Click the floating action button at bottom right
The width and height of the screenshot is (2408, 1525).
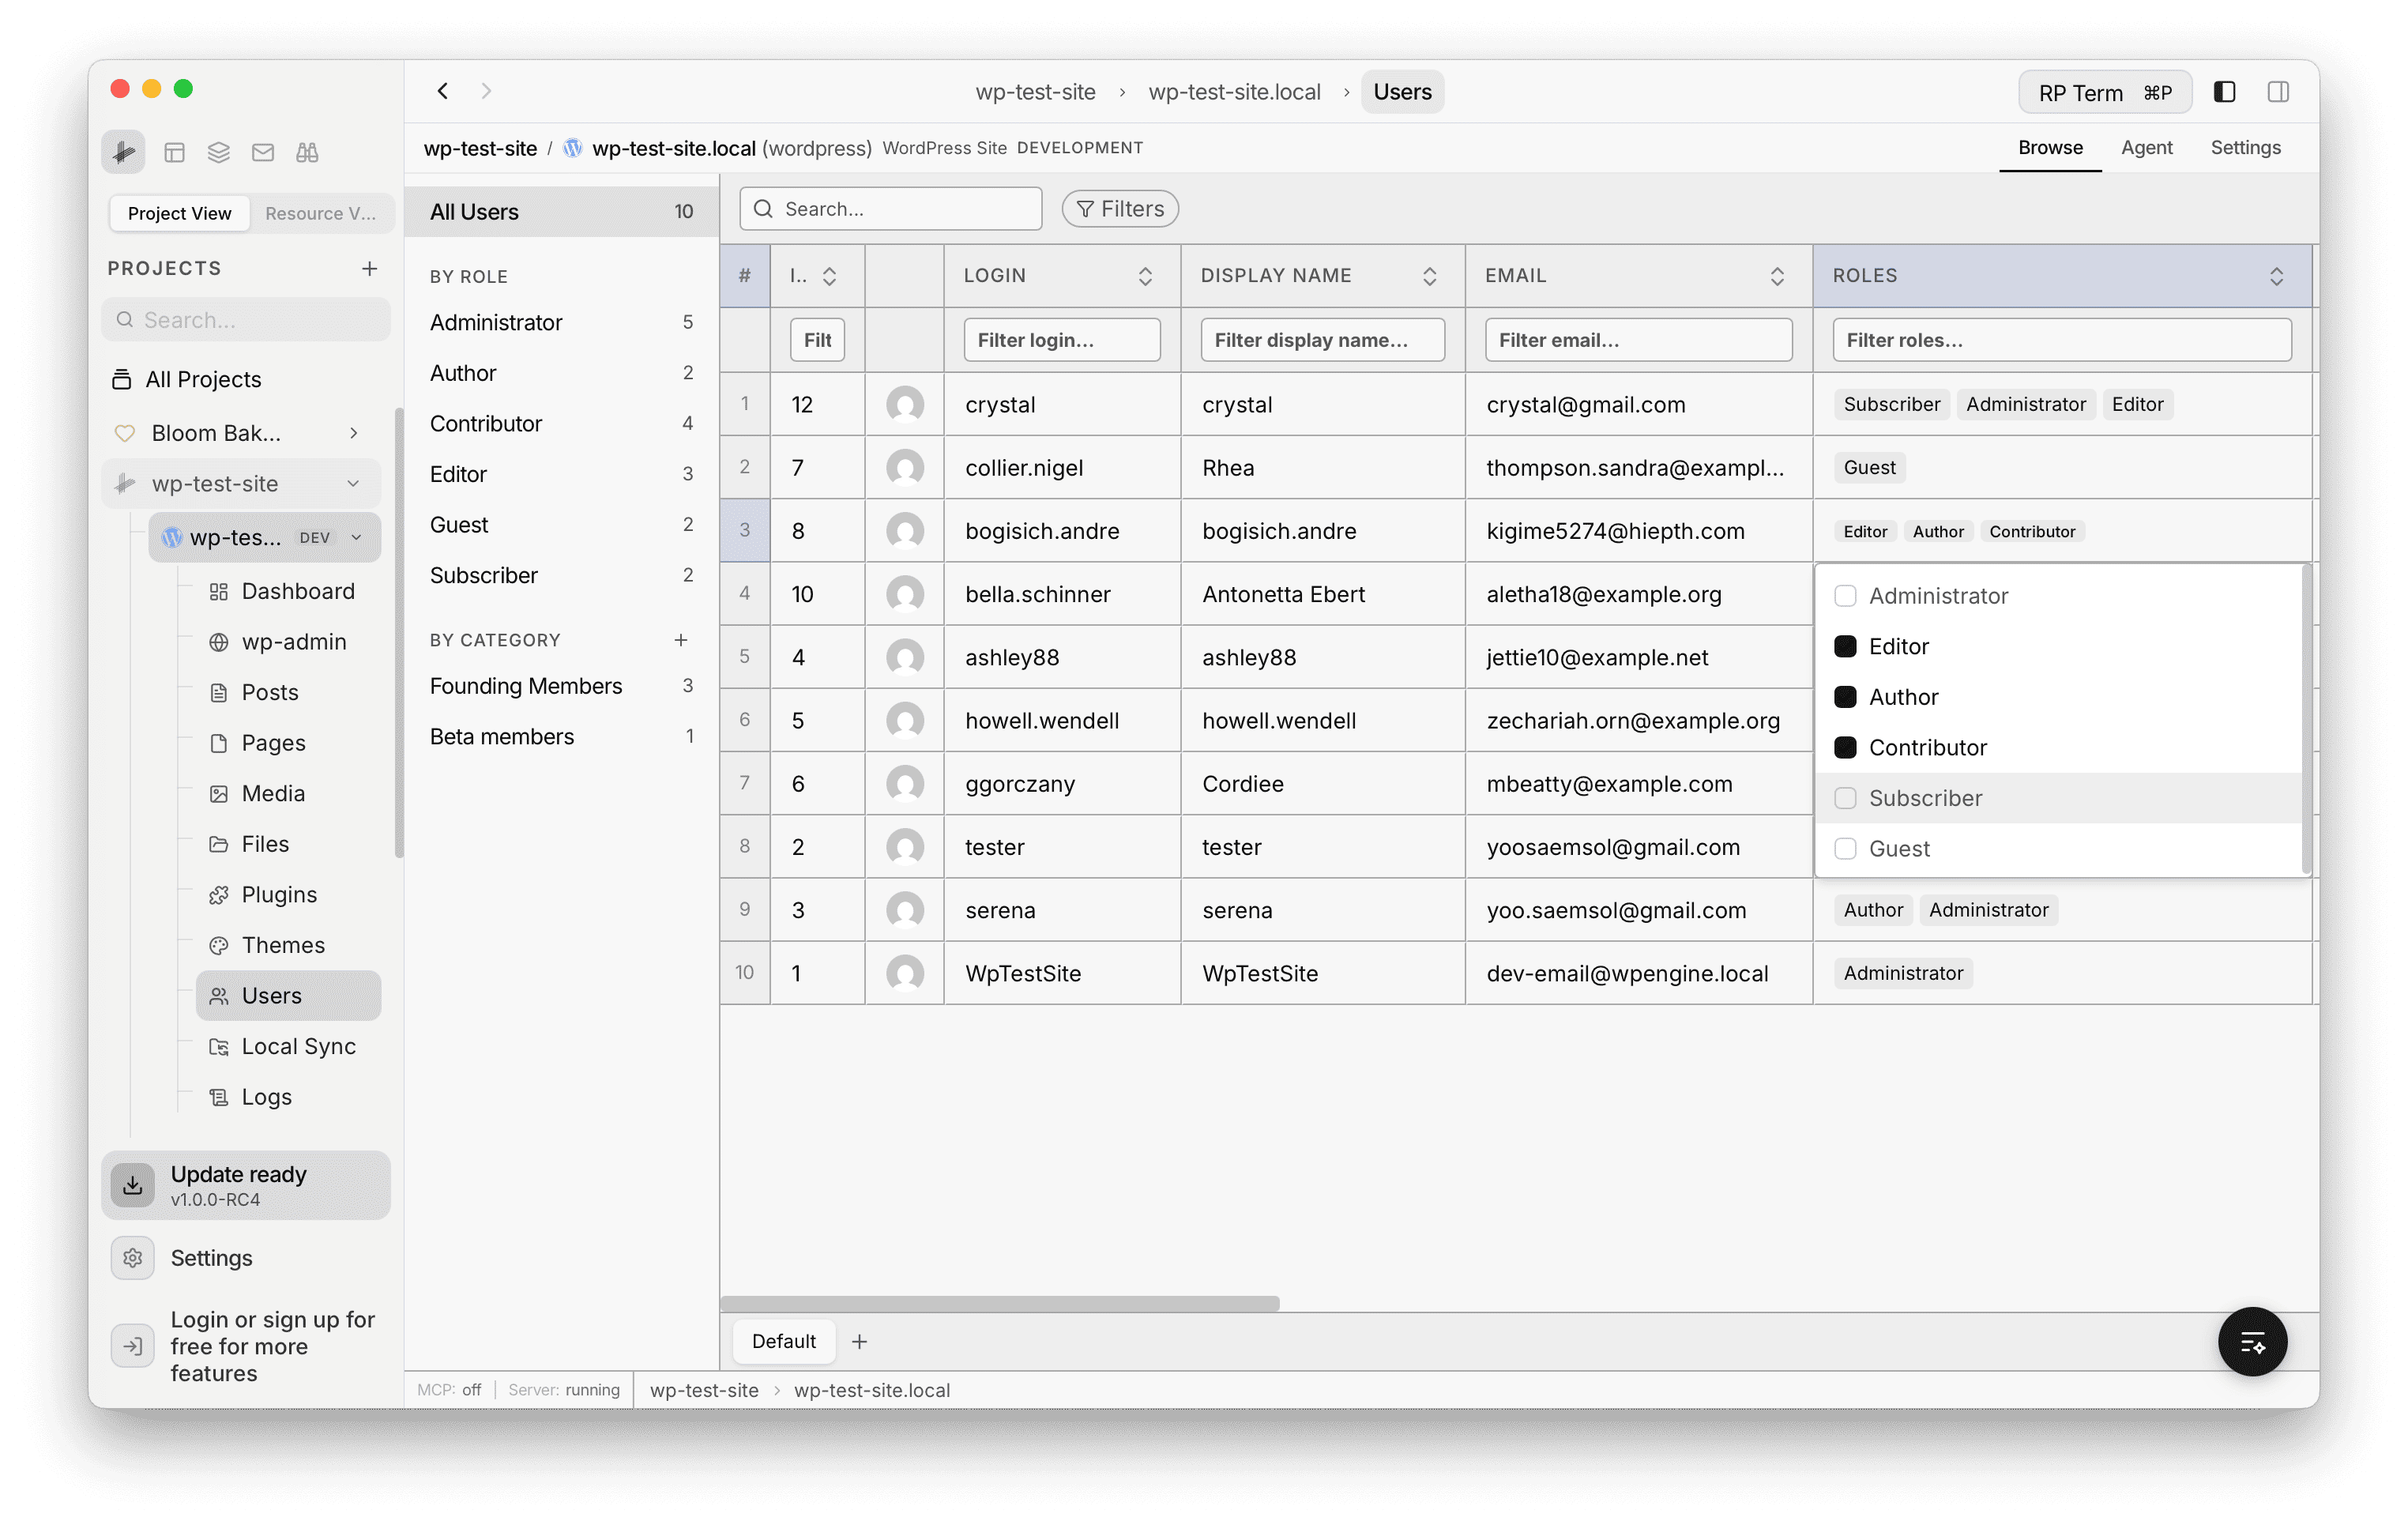pos(2253,1341)
